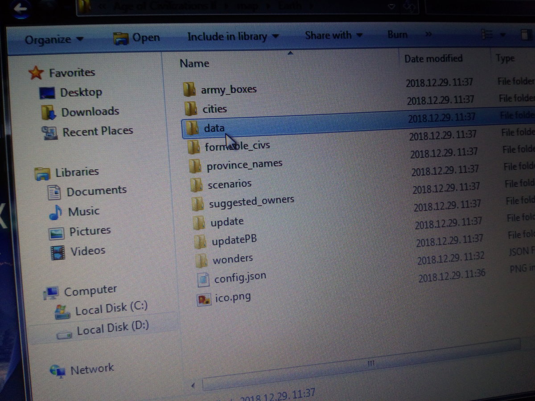Image resolution: width=535 pixels, height=401 pixels.
Task: Open the change view options dropdown
Action: point(503,35)
